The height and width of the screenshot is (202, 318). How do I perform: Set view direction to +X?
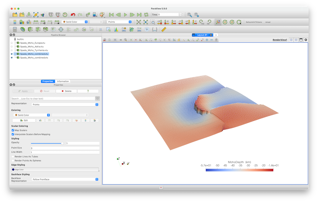point(160,22)
